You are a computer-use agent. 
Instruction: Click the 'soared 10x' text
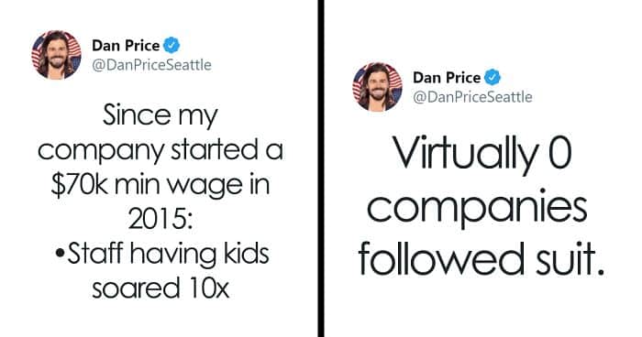160,288
